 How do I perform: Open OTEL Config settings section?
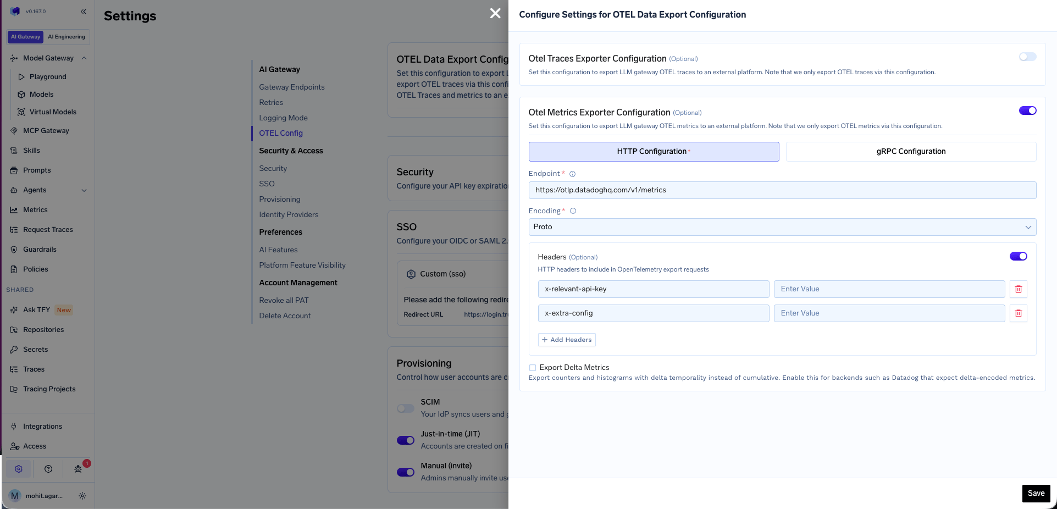[281, 133]
